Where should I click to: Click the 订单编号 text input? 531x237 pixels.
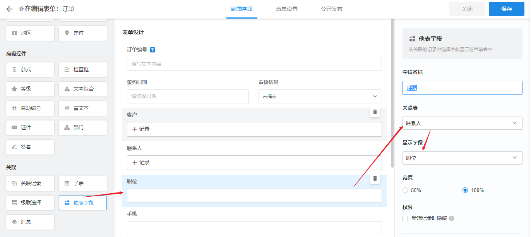254,64
